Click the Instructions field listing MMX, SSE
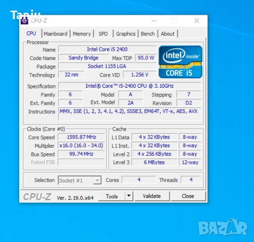This screenshot has width=254, height=242. (x=130, y=114)
